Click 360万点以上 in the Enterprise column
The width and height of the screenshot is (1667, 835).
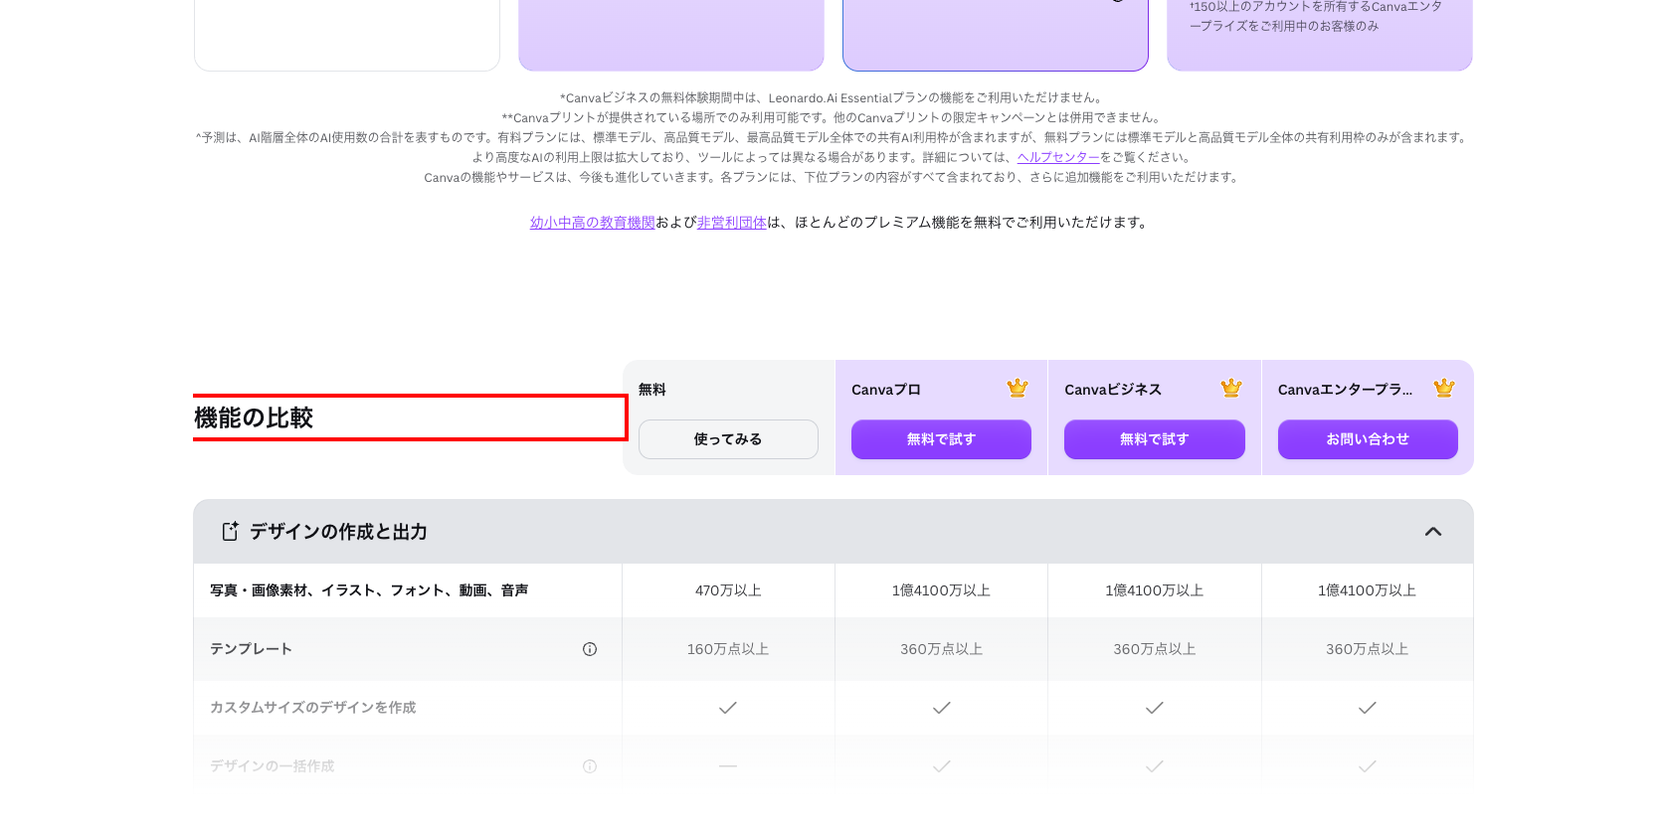1368,649
